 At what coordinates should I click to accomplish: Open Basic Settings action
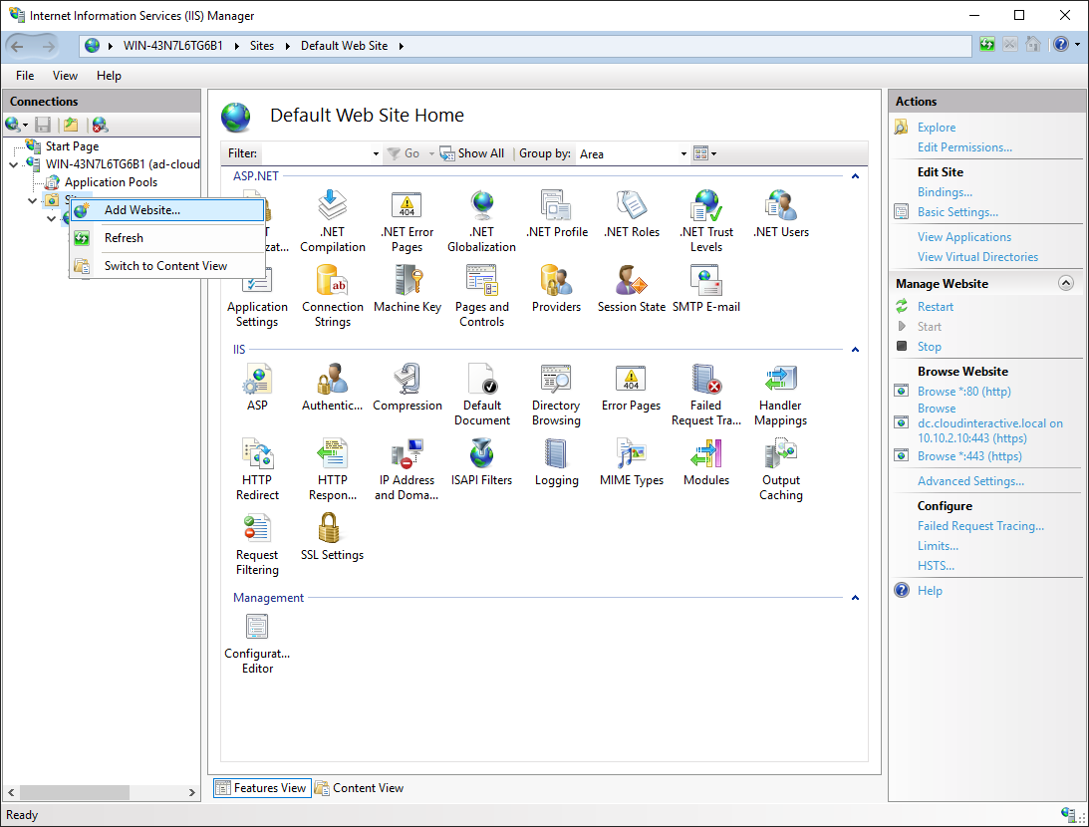coord(957,212)
